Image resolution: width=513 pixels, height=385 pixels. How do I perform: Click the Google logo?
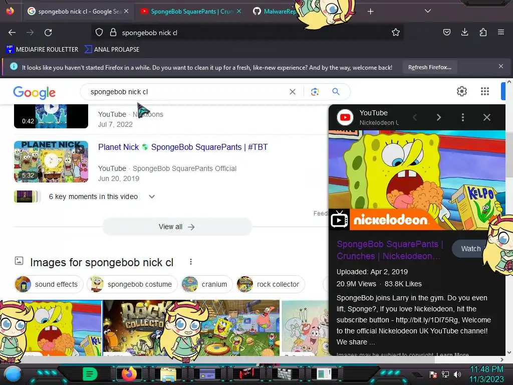pos(35,93)
